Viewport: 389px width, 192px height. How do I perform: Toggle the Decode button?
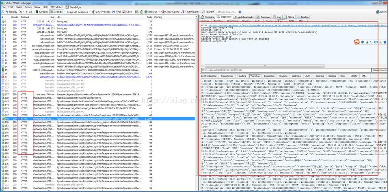56,12
